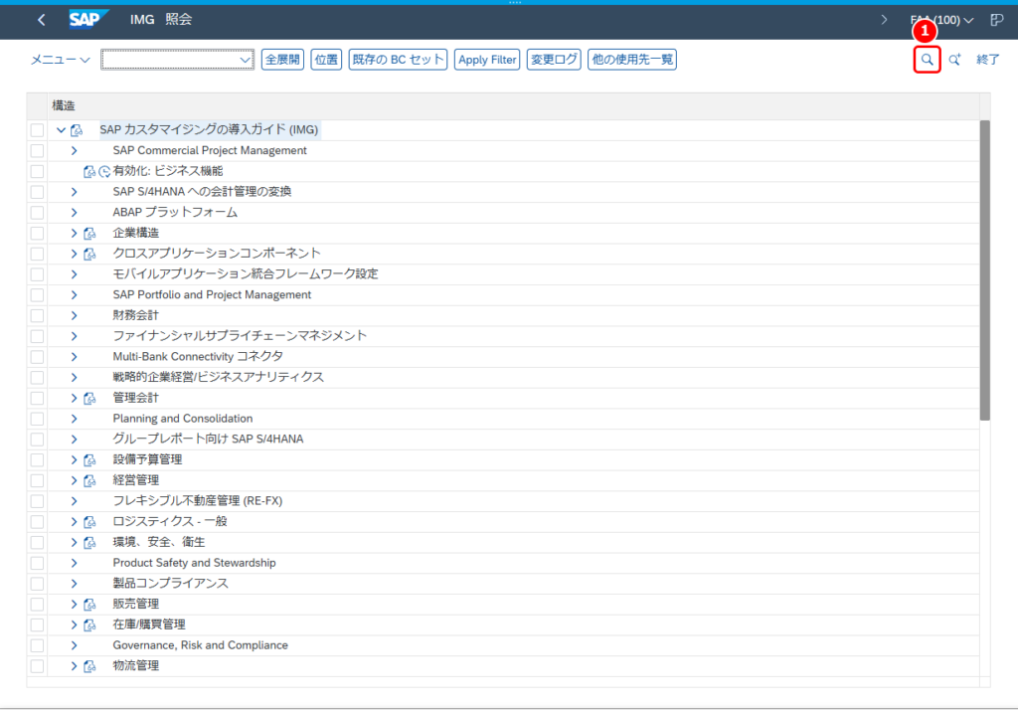Click the 終了 link
The height and width of the screenshot is (710, 1018).
pyautogui.click(x=988, y=60)
